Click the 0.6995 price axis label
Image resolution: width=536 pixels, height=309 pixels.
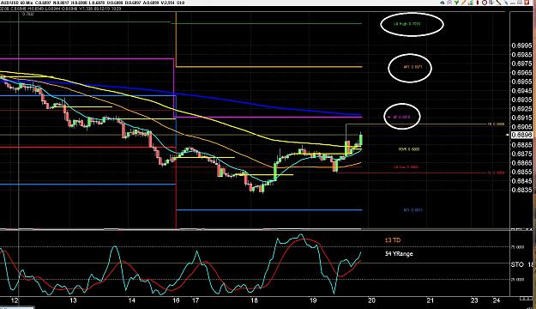click(521, 45)
